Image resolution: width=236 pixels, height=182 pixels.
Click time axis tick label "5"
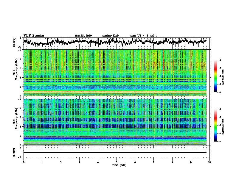[x=117, y=162]
